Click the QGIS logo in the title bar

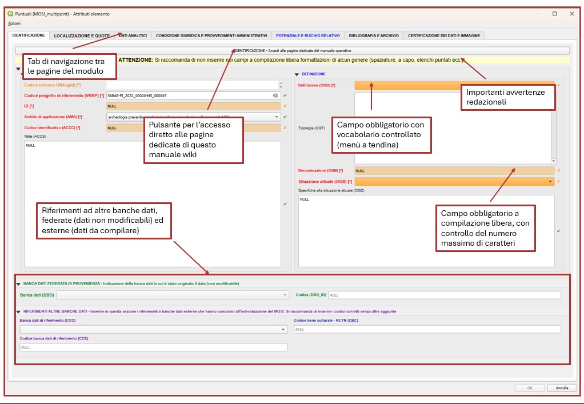tap(10, 14)
